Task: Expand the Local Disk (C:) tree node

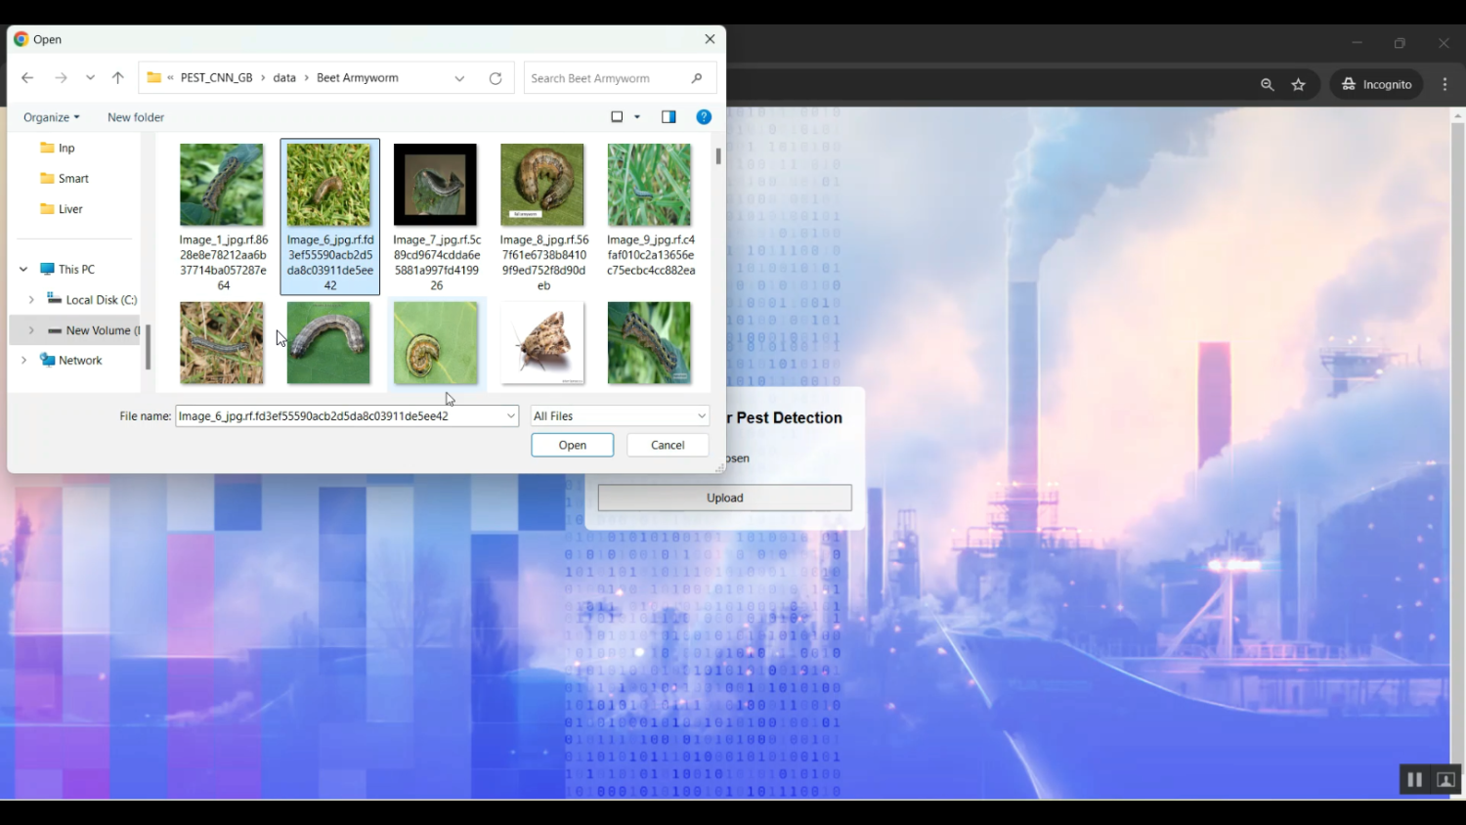Action: click(x=31, y=300)
